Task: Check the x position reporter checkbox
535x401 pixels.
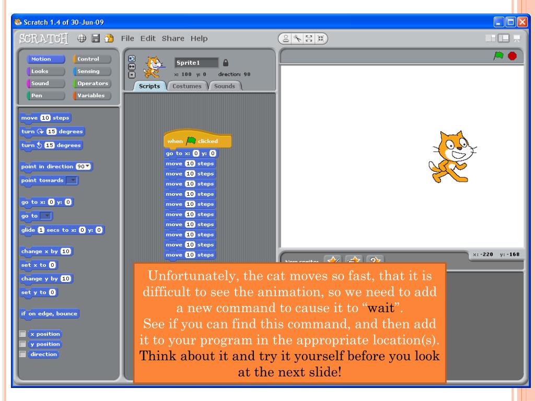Action: pyautogui.click(x=22, y=334)
